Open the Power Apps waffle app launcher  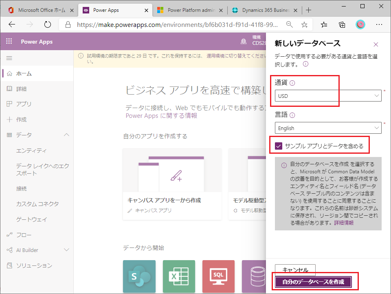pyautogui.click(x=9, y=41)
